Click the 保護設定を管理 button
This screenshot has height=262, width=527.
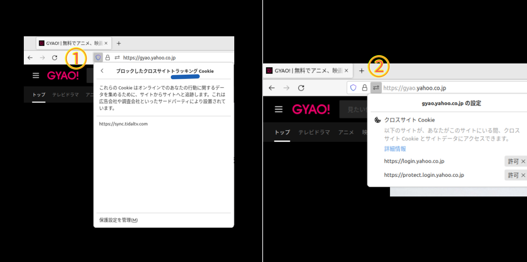(x=118, y=220)
